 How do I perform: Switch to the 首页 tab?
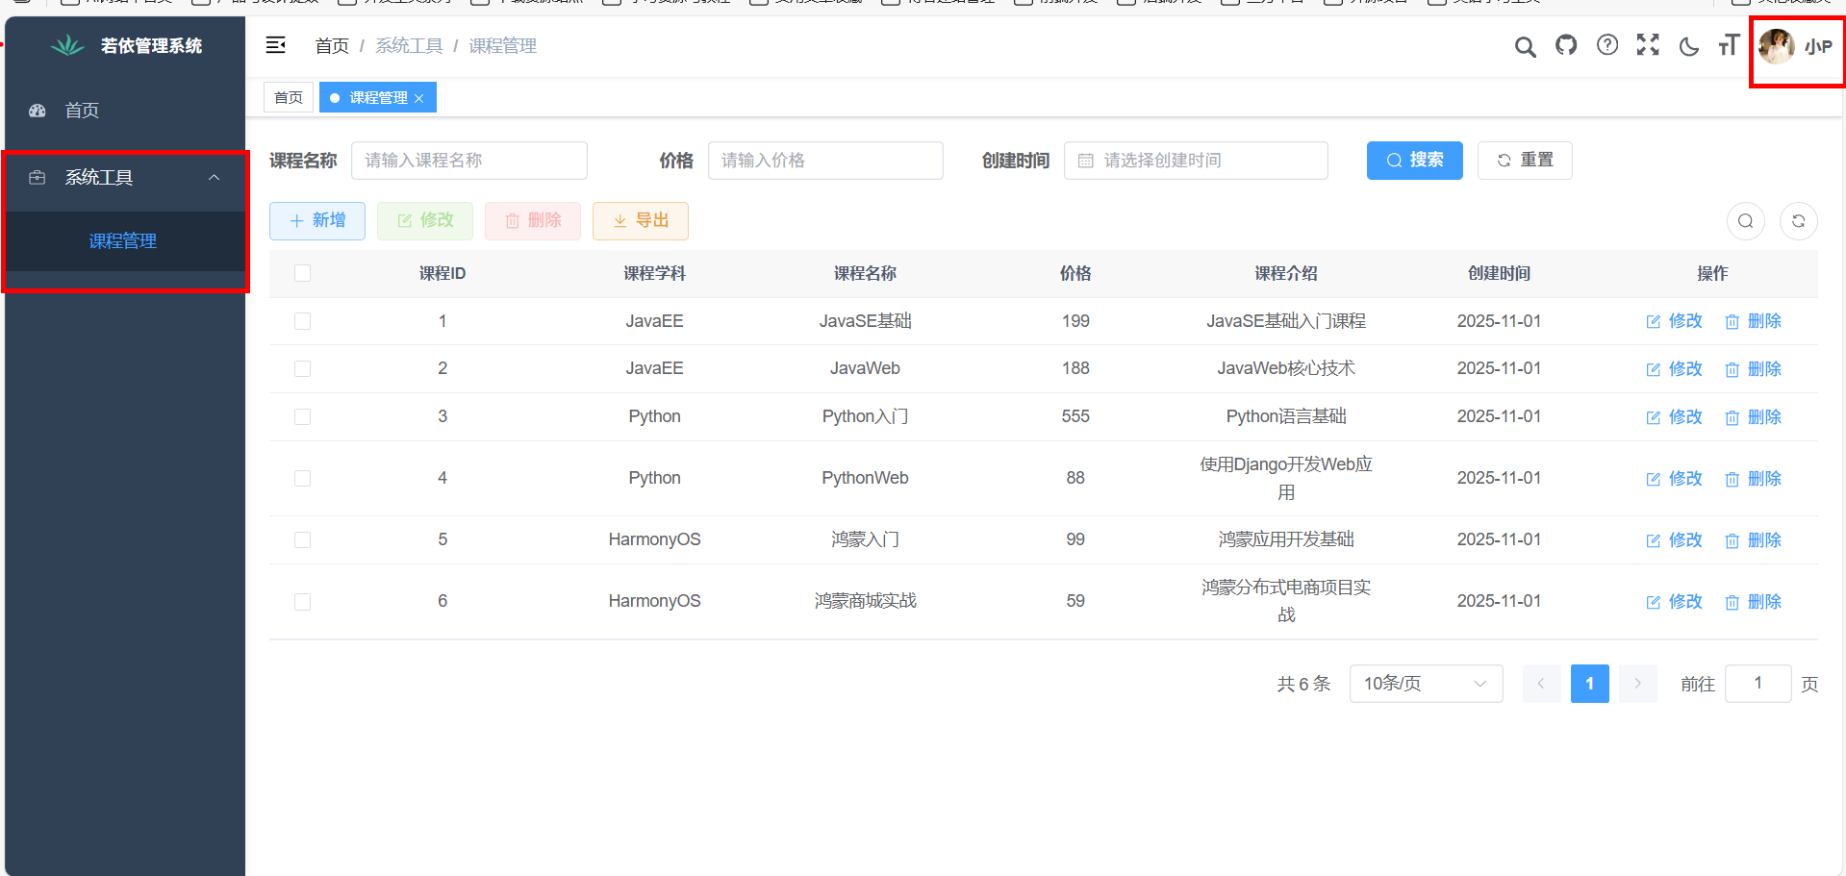[289, 97]
